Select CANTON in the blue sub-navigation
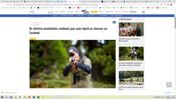This screenshot has height=99, width=176. 55,16
